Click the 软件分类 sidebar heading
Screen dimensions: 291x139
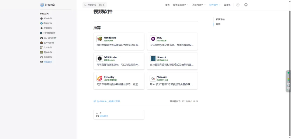pos(44,13)
